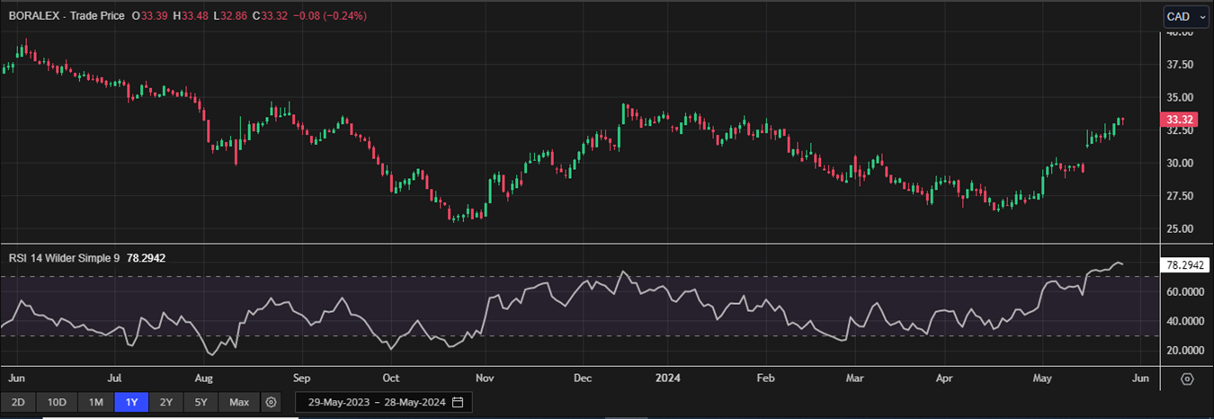1214x419 pixels.
Task: Click the 27.50 price axis label
Action: pyautogui.click(x=1179, y=196)
